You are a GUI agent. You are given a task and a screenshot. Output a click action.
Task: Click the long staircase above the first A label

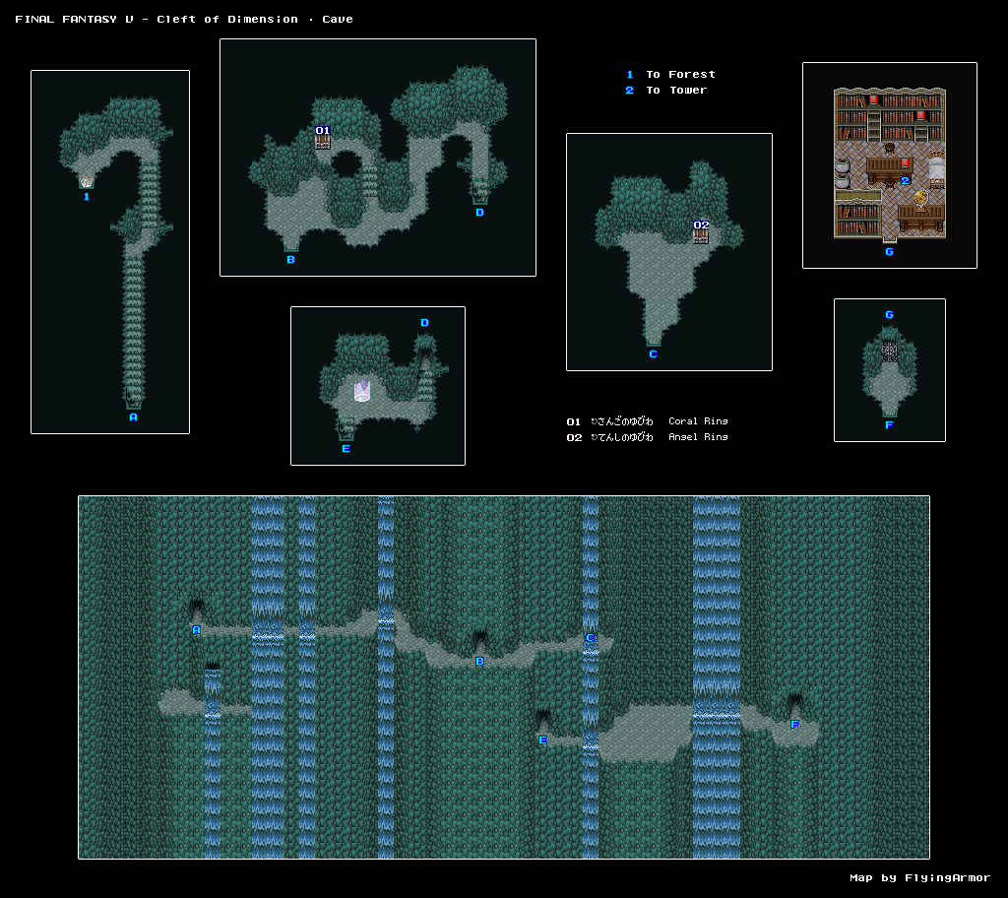[133, 331]
